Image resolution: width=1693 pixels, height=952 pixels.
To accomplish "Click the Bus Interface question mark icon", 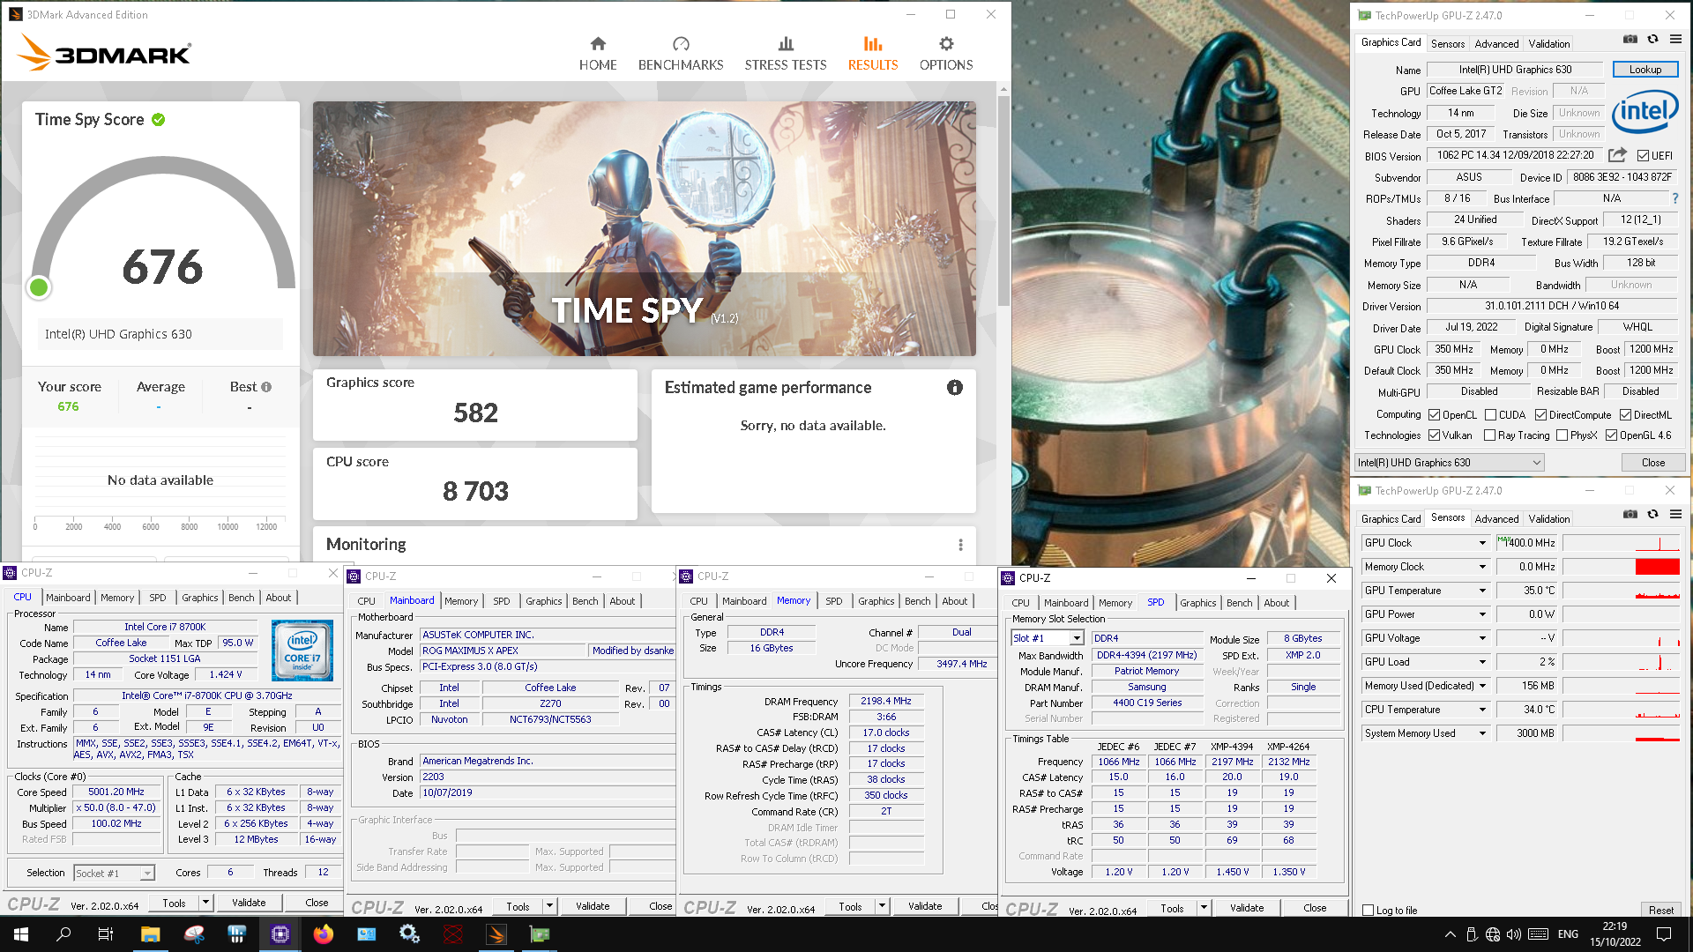I will point(1675,198).
